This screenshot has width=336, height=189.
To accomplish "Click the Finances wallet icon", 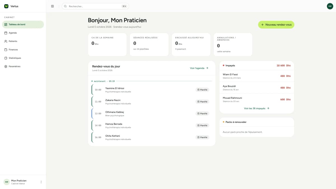I will click(x=6, y=50).
